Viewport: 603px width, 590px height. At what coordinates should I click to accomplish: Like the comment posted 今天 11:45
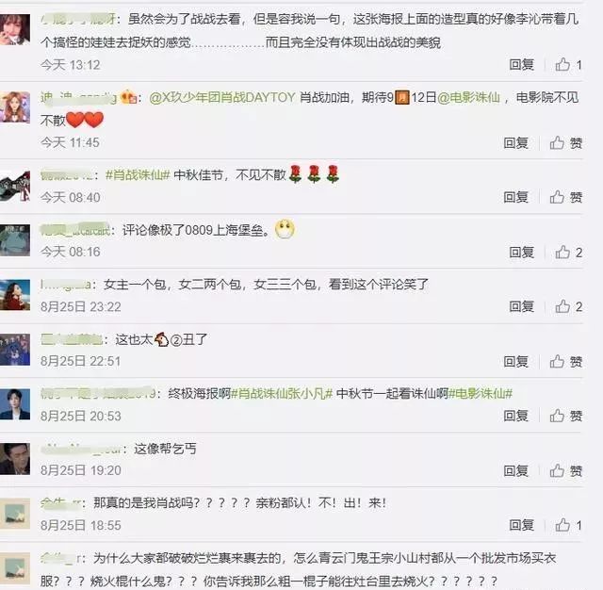click(x=565, y=143)
